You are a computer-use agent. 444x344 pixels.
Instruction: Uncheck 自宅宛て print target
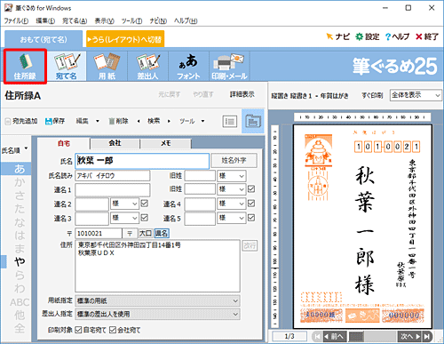[78, 330]
